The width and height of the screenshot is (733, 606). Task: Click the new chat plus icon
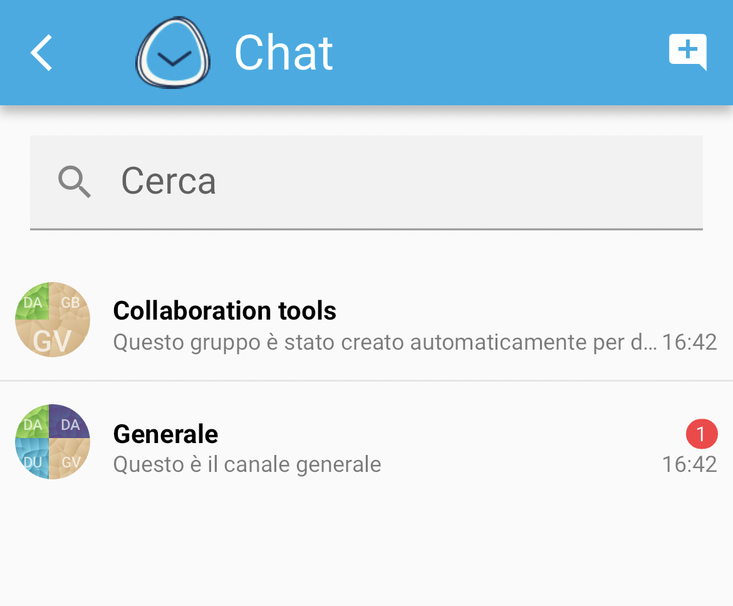tap(687, 52)
